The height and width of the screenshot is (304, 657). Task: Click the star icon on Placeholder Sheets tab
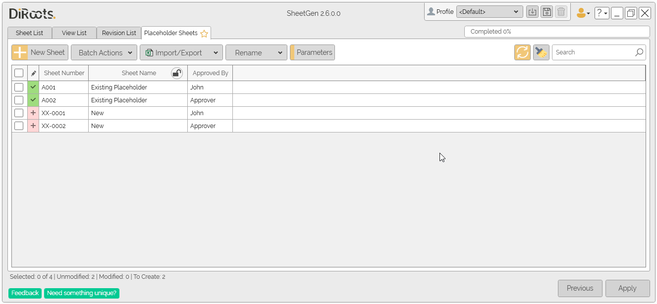pyautogui.click(x=204, y=33)
